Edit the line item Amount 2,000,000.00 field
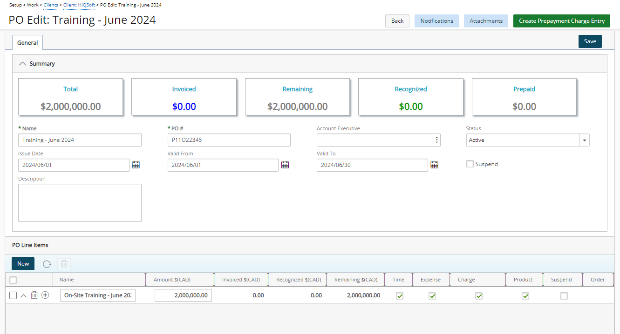 [183, 295]
